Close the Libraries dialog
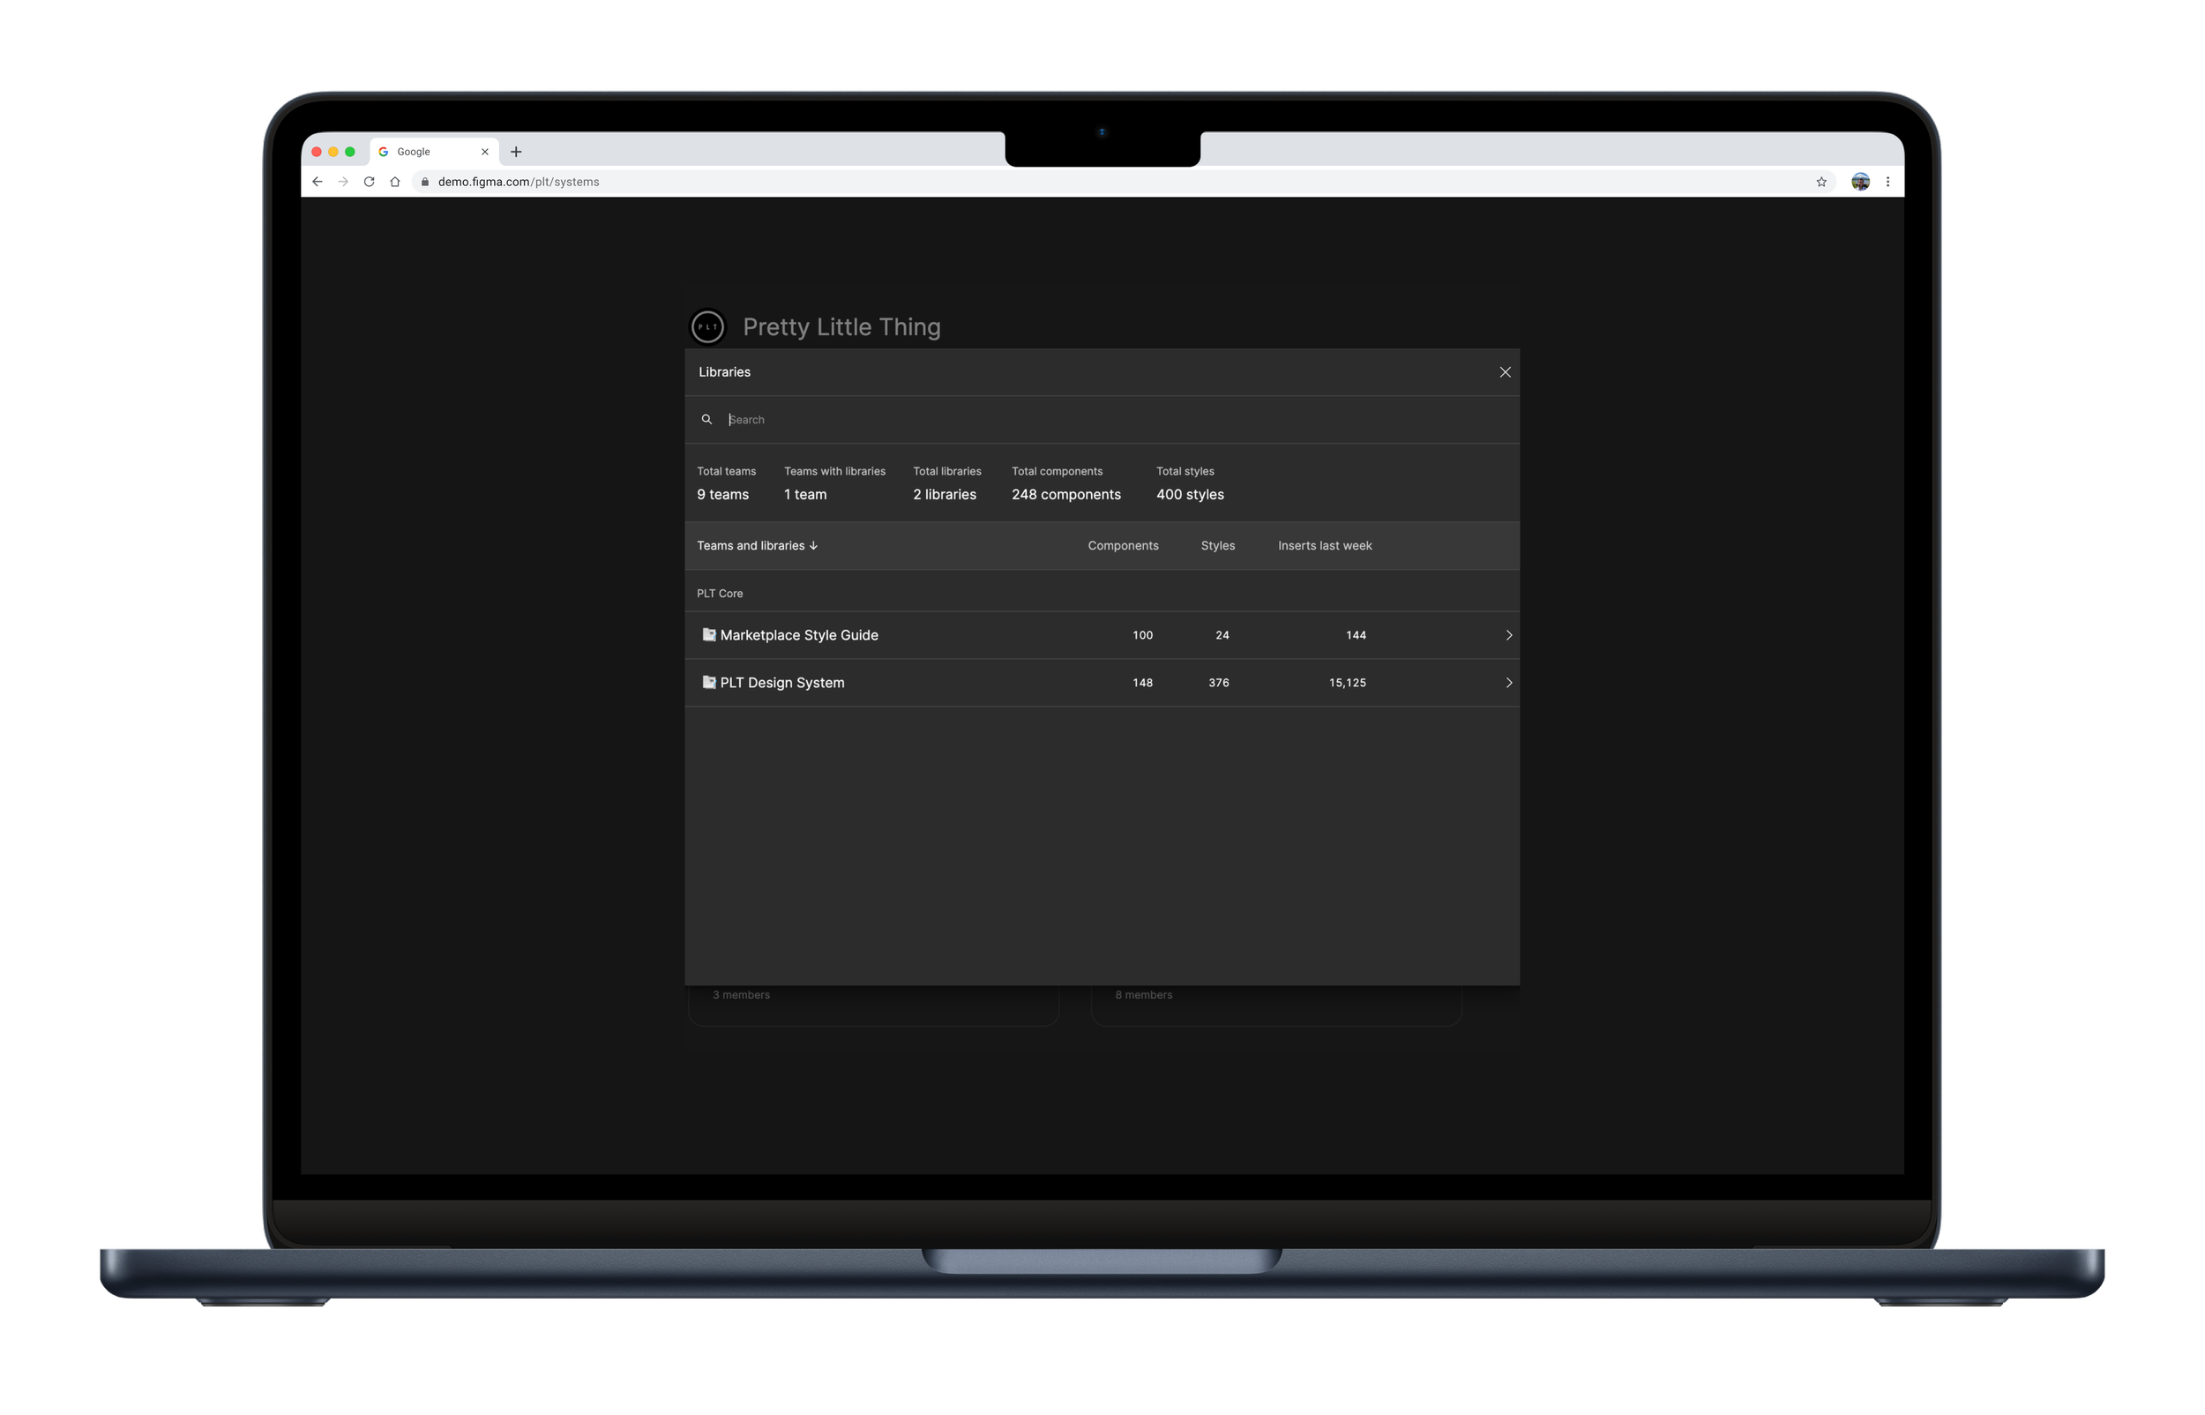The width and height of the screenshot is (2205, 1415). coord(1506,372)
